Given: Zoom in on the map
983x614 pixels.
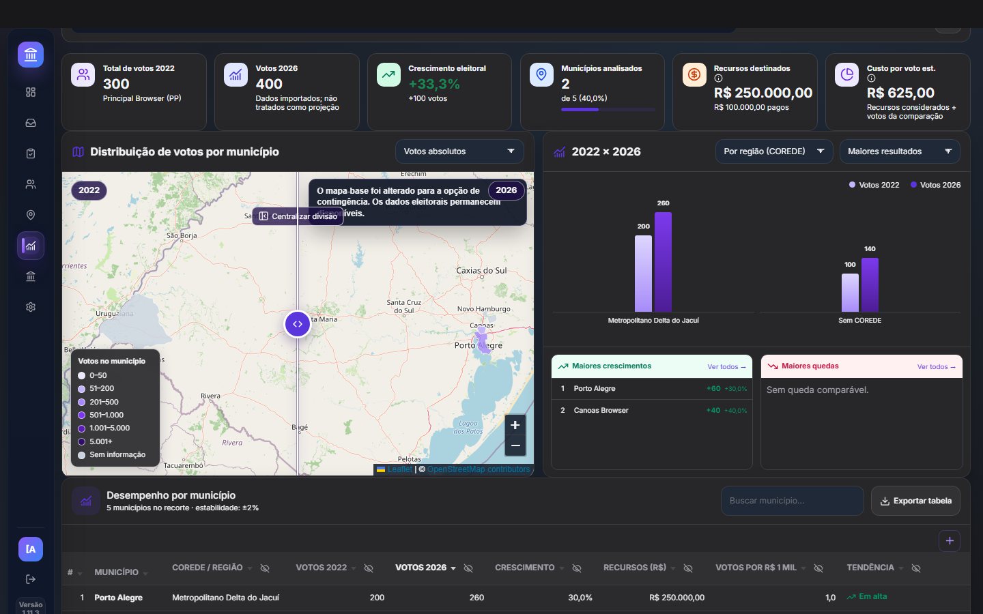Looking at the screenshot, I should (x=515, y=425).
